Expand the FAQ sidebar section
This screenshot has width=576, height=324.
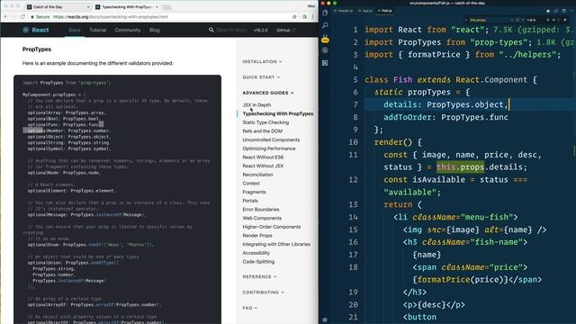250,308
